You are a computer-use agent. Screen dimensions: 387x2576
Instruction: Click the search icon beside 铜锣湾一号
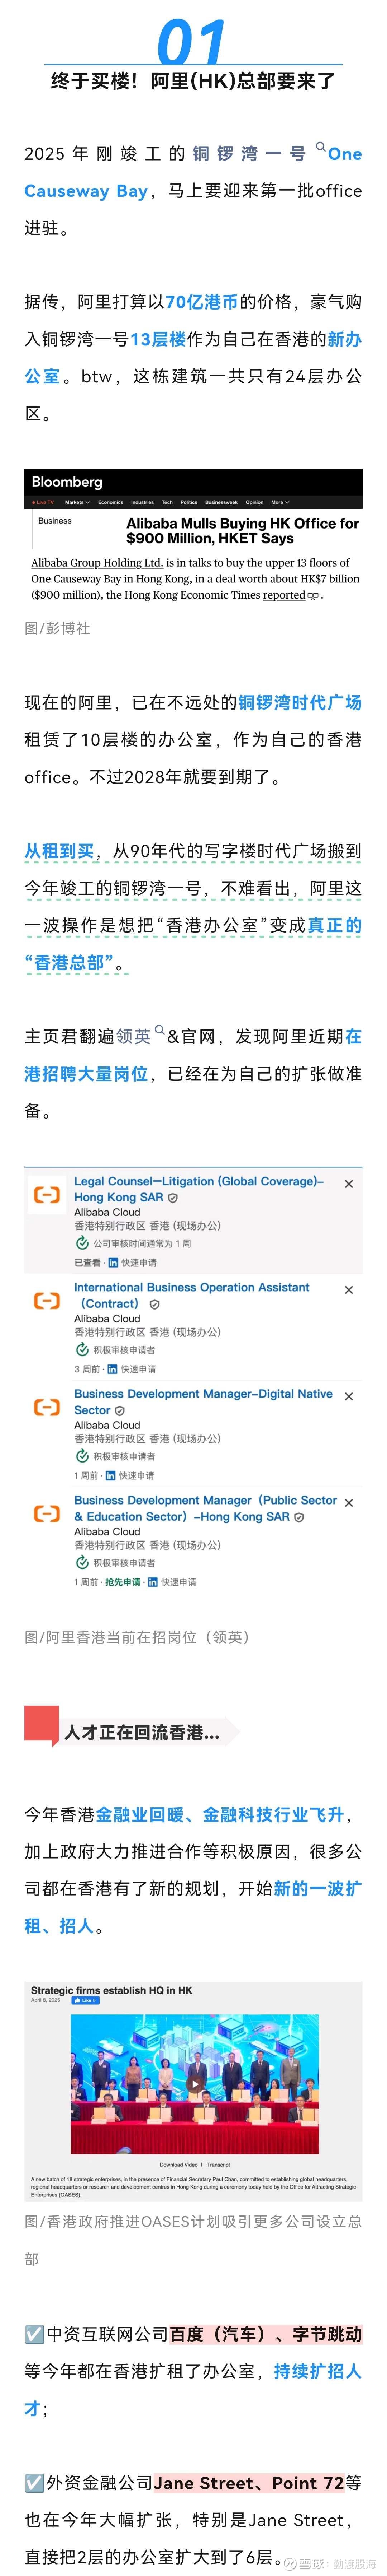click(320, 147)
